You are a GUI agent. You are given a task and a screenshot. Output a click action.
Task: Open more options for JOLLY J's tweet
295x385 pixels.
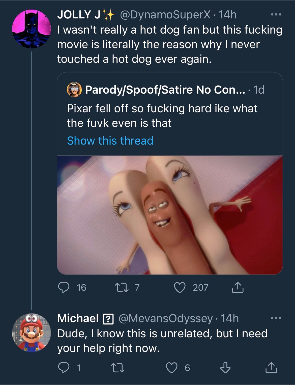(x=276, y=15)
